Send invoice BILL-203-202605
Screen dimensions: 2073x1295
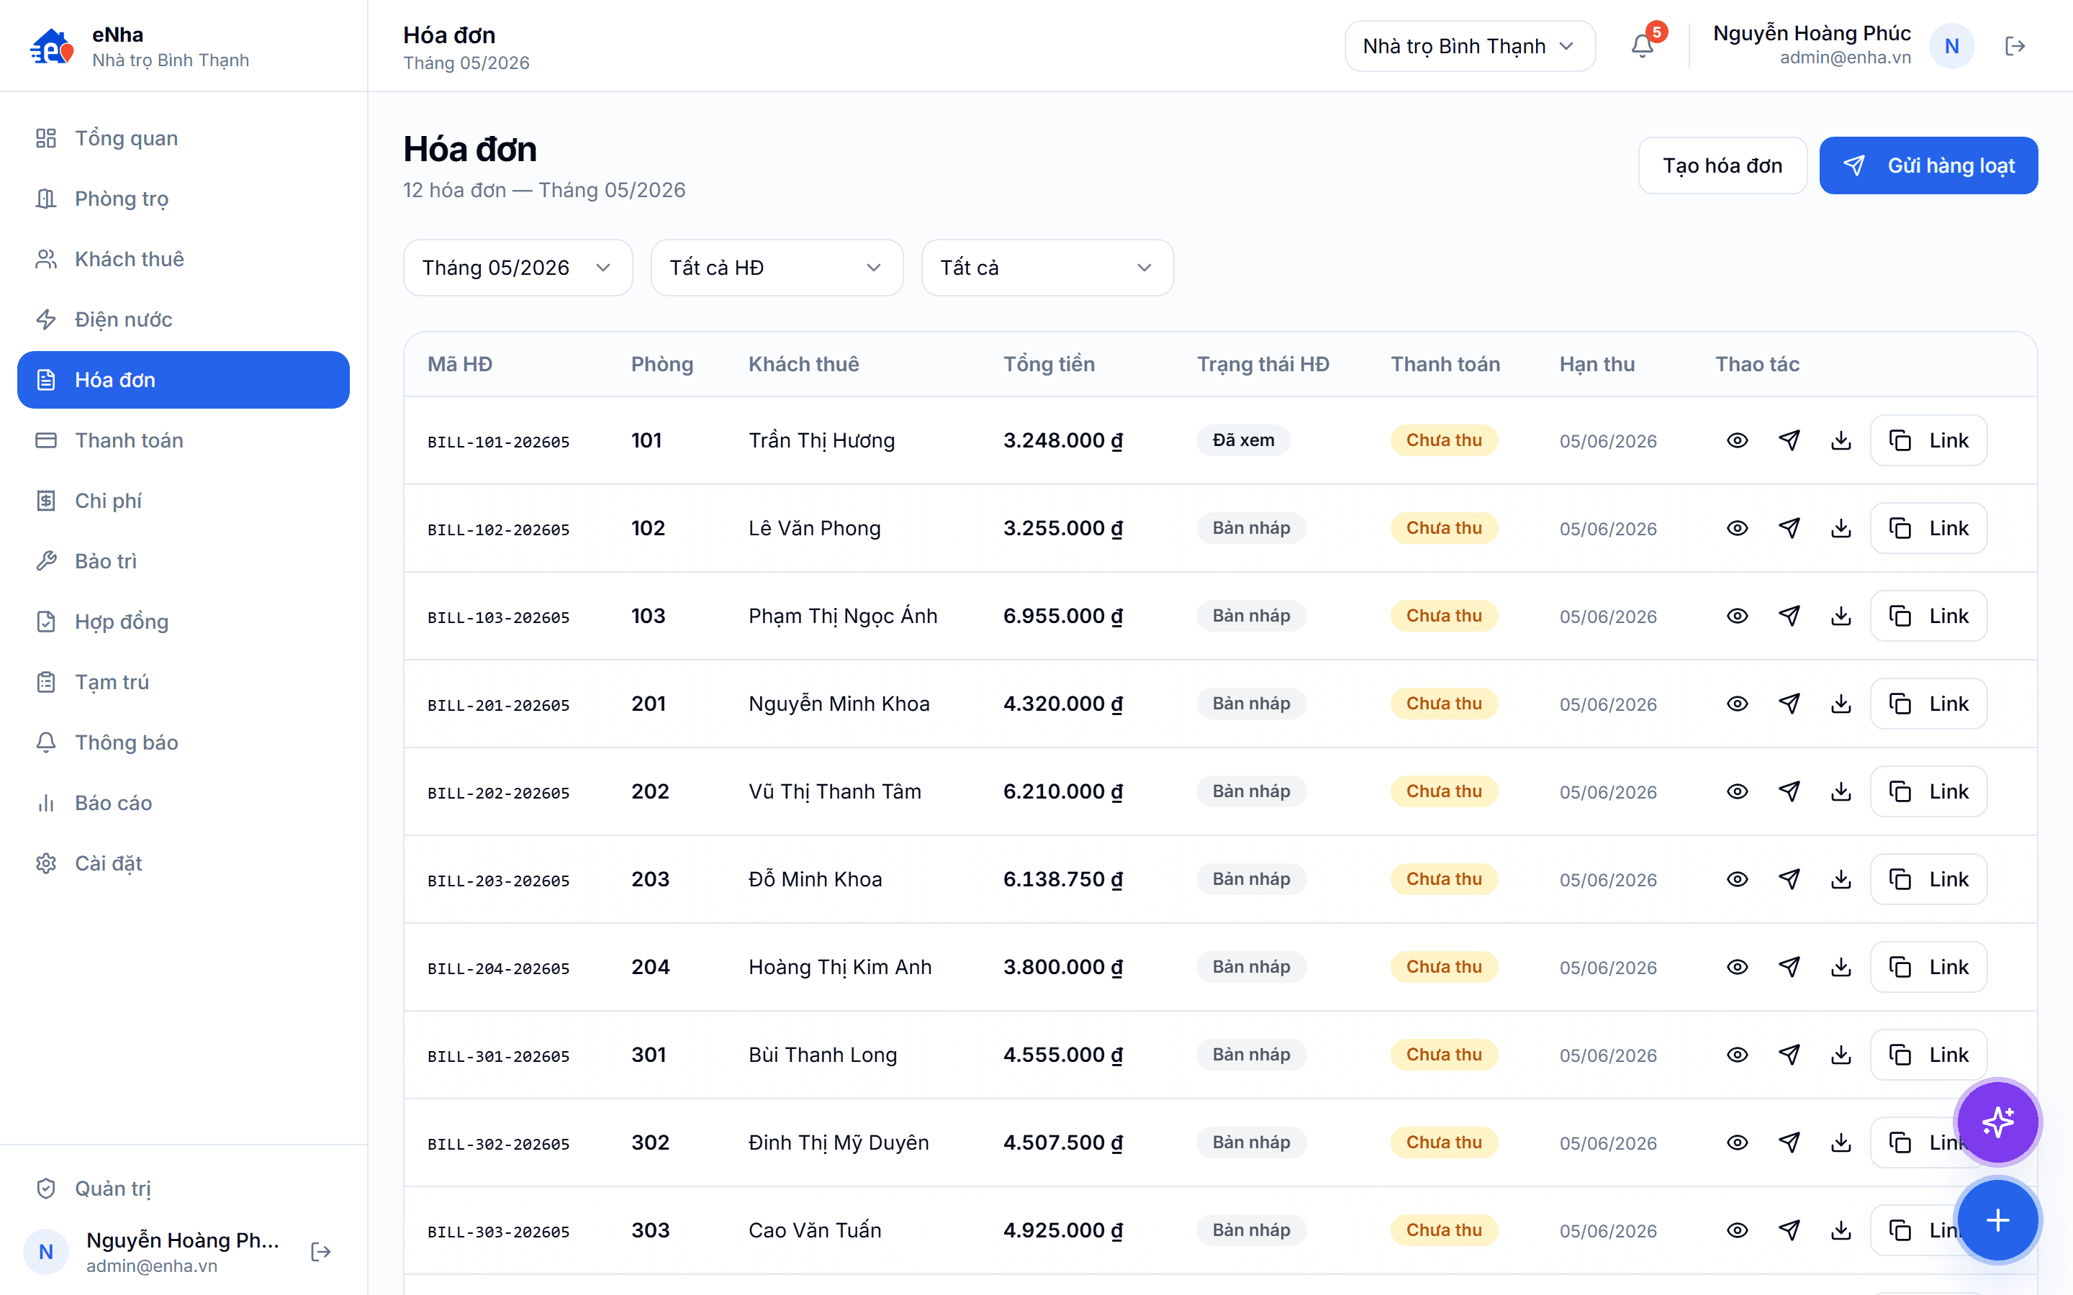tap(1789, 880)
